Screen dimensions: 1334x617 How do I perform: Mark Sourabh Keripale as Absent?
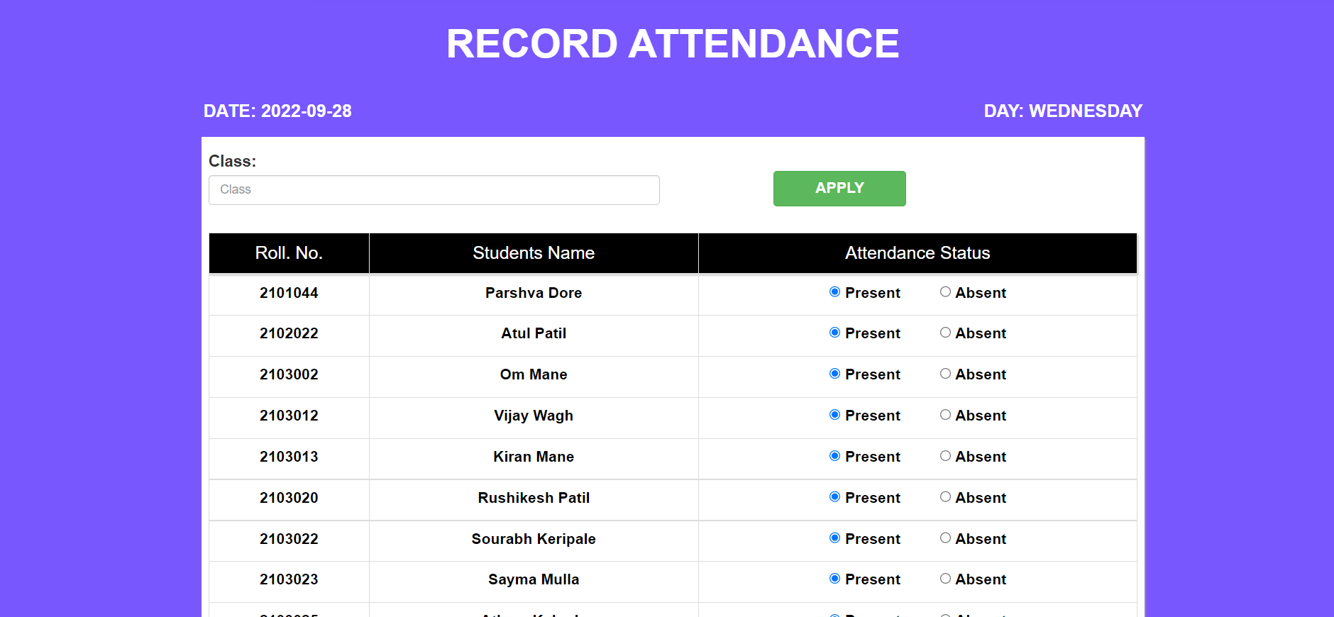coord(944,538)
